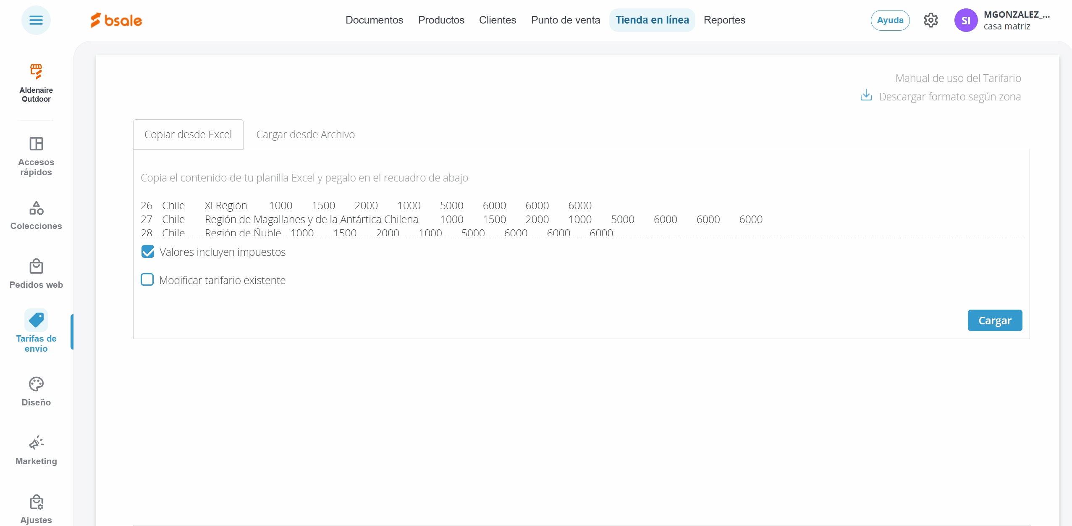The image size is (1072, 526).
Task: Click the Aldenaire Outdoor store icon
Action: [36, 71]
